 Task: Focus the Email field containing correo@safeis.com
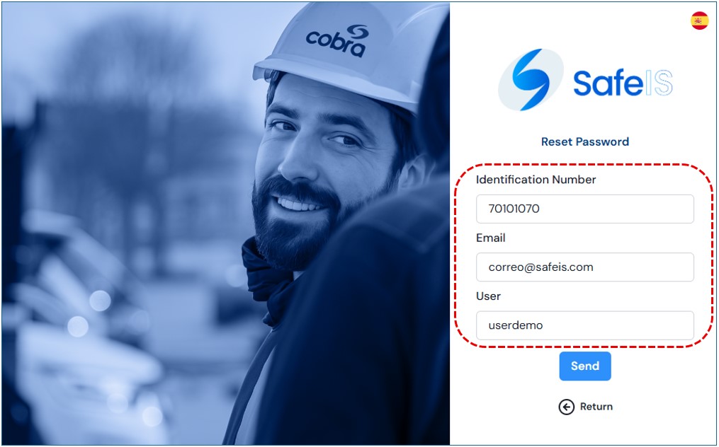(584, 267)
